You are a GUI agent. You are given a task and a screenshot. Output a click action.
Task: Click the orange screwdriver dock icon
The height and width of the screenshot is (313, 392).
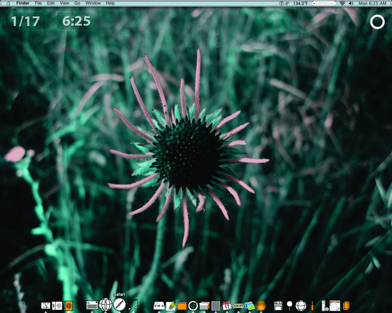[312, 305]
